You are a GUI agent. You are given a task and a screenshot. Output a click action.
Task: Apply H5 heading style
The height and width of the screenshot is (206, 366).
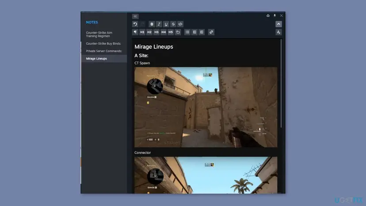(x=171, y=32)
